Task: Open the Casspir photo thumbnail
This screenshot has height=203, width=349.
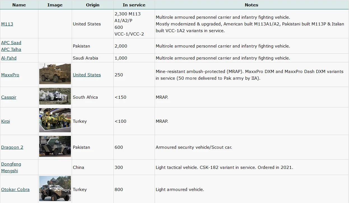Action: pyautogui.click(x=55, y=96)
